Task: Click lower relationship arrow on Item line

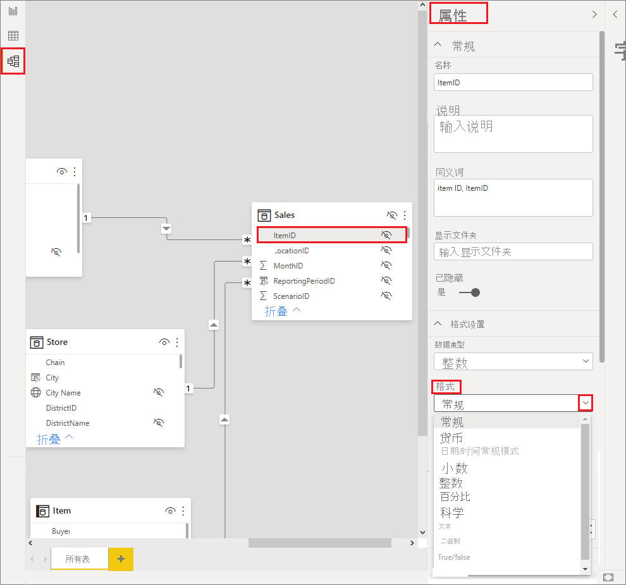Action: (x=224, y=419)
